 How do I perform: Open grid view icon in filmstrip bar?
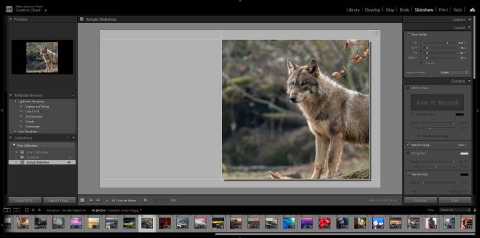(x=27, y=210)
